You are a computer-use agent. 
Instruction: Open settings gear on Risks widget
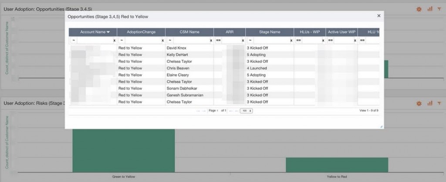419,103
